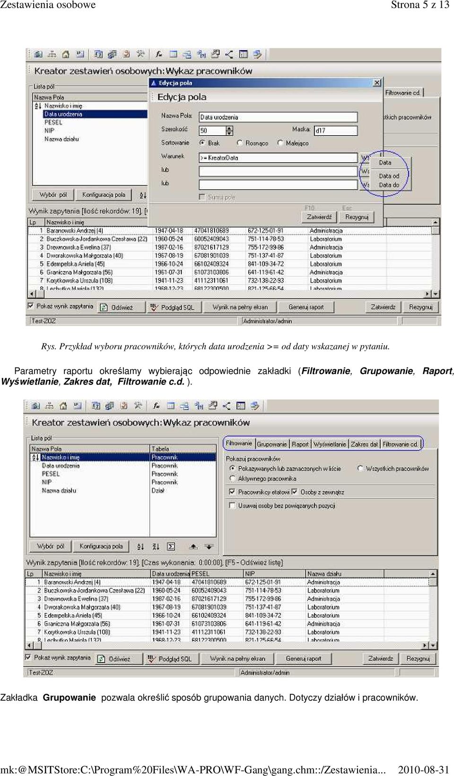Click the A-Z ascending sort icon in lower window
This screenshot has width=454, height=776.
(140, 546)
